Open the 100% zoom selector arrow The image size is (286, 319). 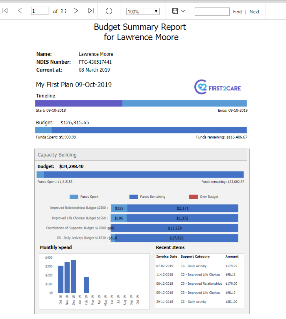(157, 11)
